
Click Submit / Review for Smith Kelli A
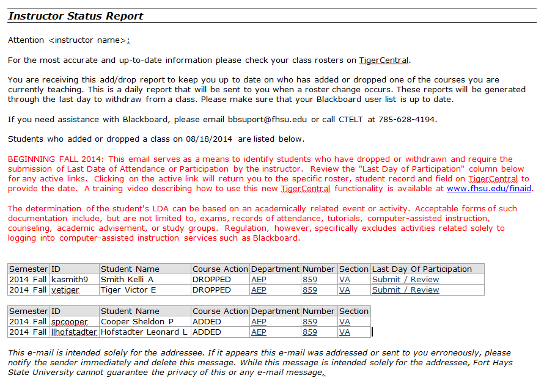coord(405,280)
